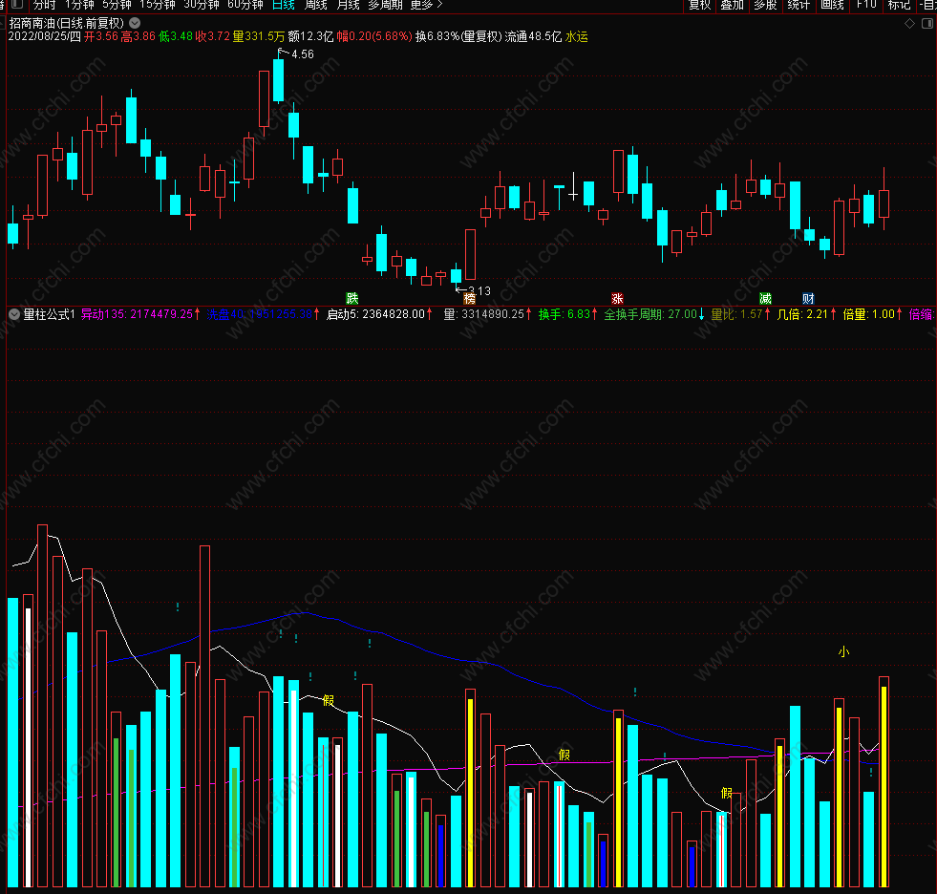
Task: Click the 叠加 overlay button
Action: click(x=732, y=5)
